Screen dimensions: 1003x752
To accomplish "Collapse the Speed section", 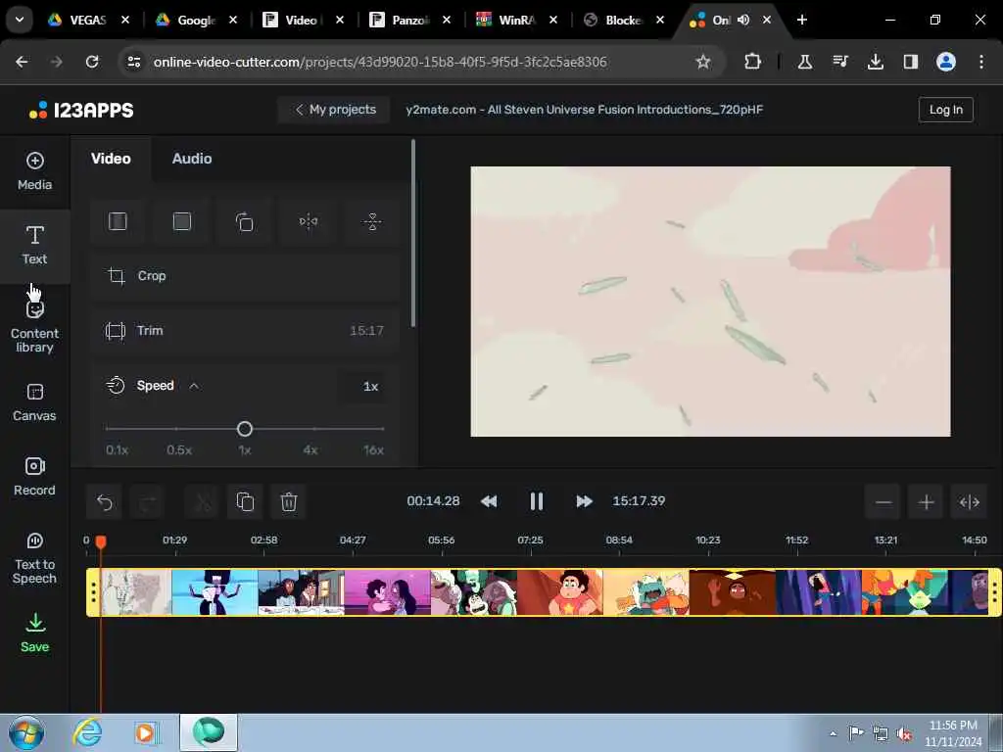I will point(194,386).
